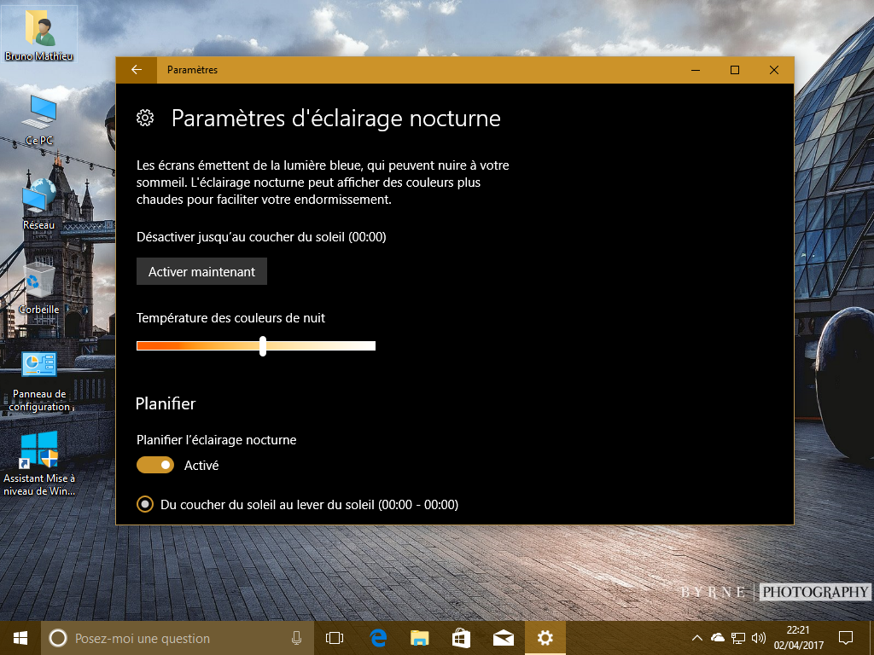The image size is (874, 655).
Task: Click the volume speaker tray icon
Action: point(759,638)
